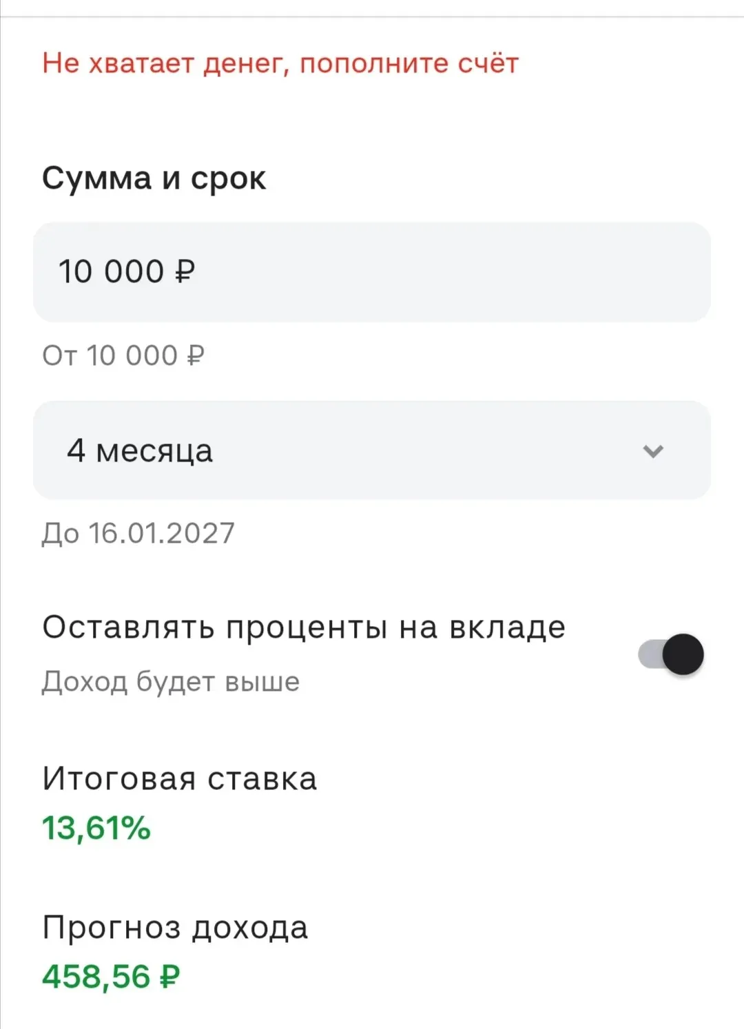Tap the ruble symbol in the minimum amount hint

tap(195, 355)
